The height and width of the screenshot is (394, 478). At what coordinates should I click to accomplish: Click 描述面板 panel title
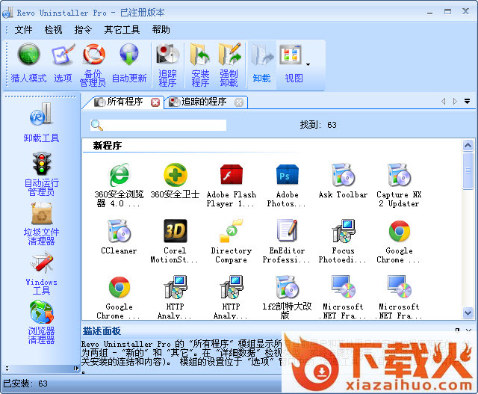102,331
